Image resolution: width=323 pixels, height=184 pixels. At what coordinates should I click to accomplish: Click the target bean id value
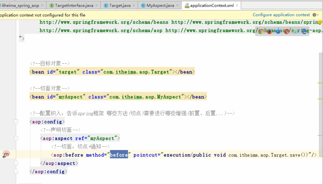[x=68, y=72]
